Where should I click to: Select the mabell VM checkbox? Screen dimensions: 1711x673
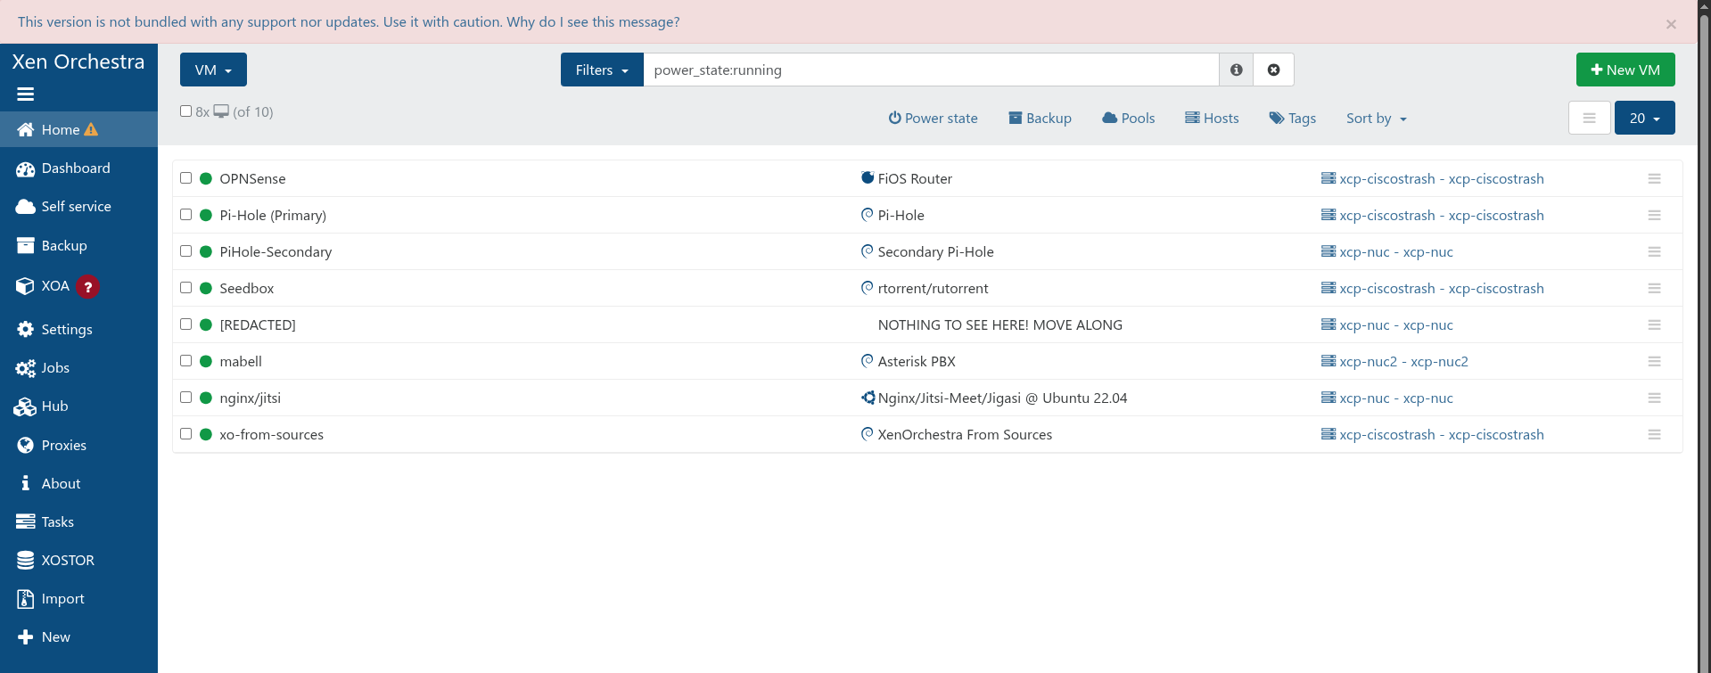186,361
